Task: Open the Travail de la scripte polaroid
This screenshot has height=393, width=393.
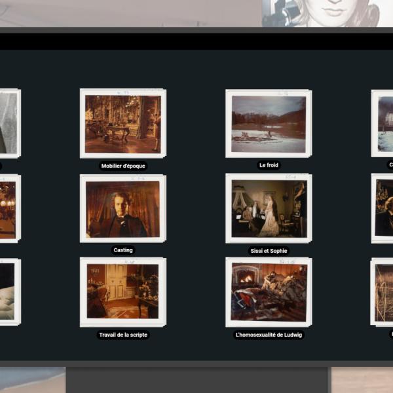Action: [122, 291]
